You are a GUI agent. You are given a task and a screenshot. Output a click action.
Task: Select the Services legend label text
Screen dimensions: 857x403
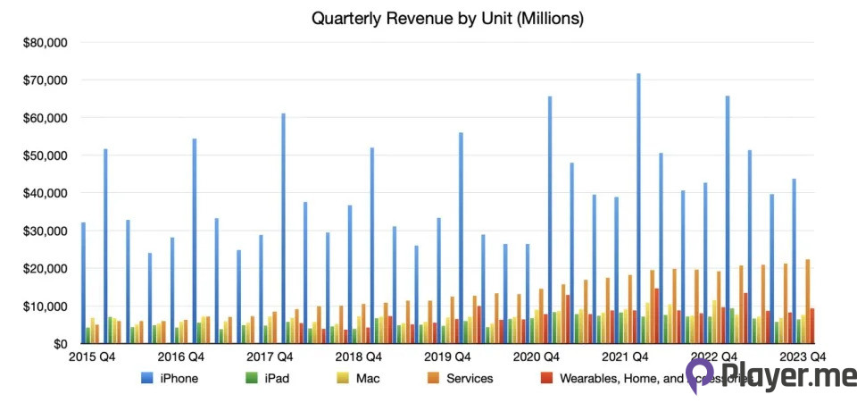pos(470,378)
